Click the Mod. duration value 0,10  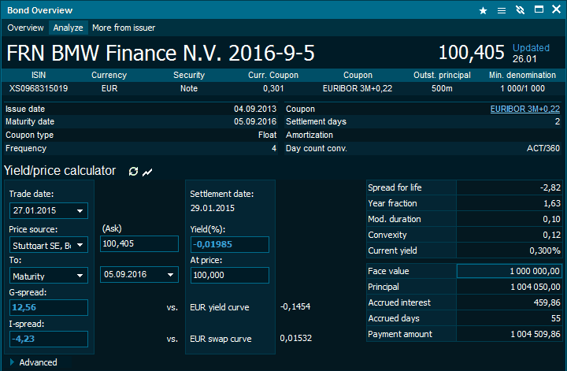(551, 219)
